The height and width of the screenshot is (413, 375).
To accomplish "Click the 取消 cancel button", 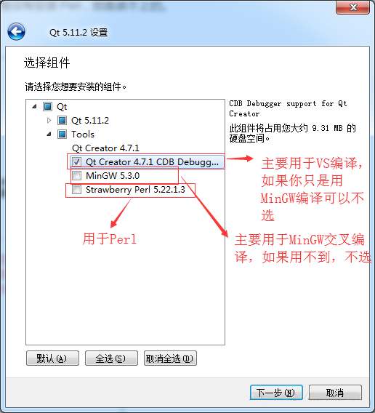I will tap(335, 393).
